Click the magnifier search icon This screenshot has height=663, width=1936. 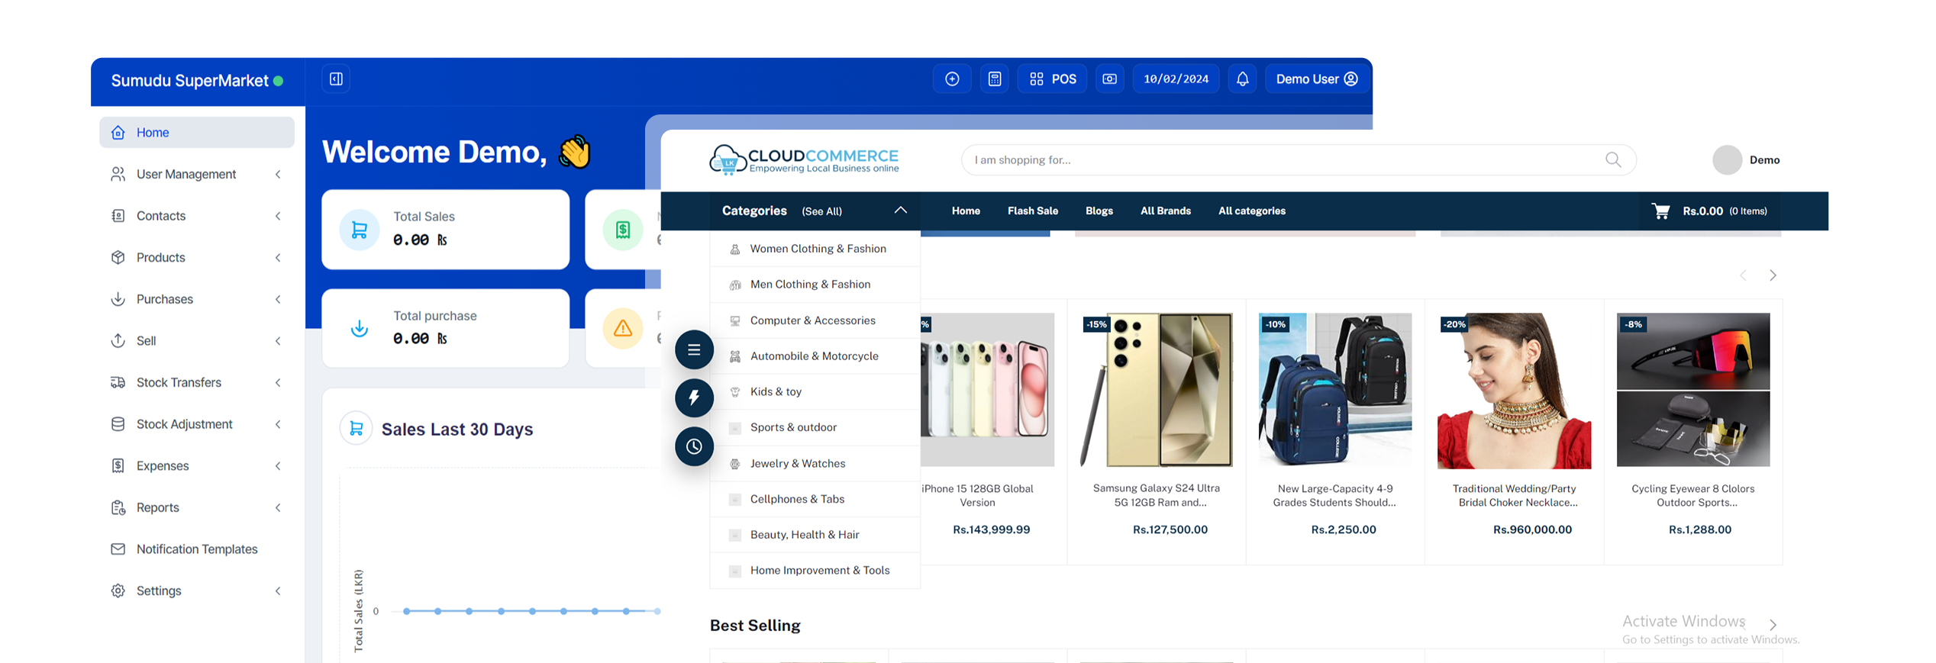[x=1612, y=159]
